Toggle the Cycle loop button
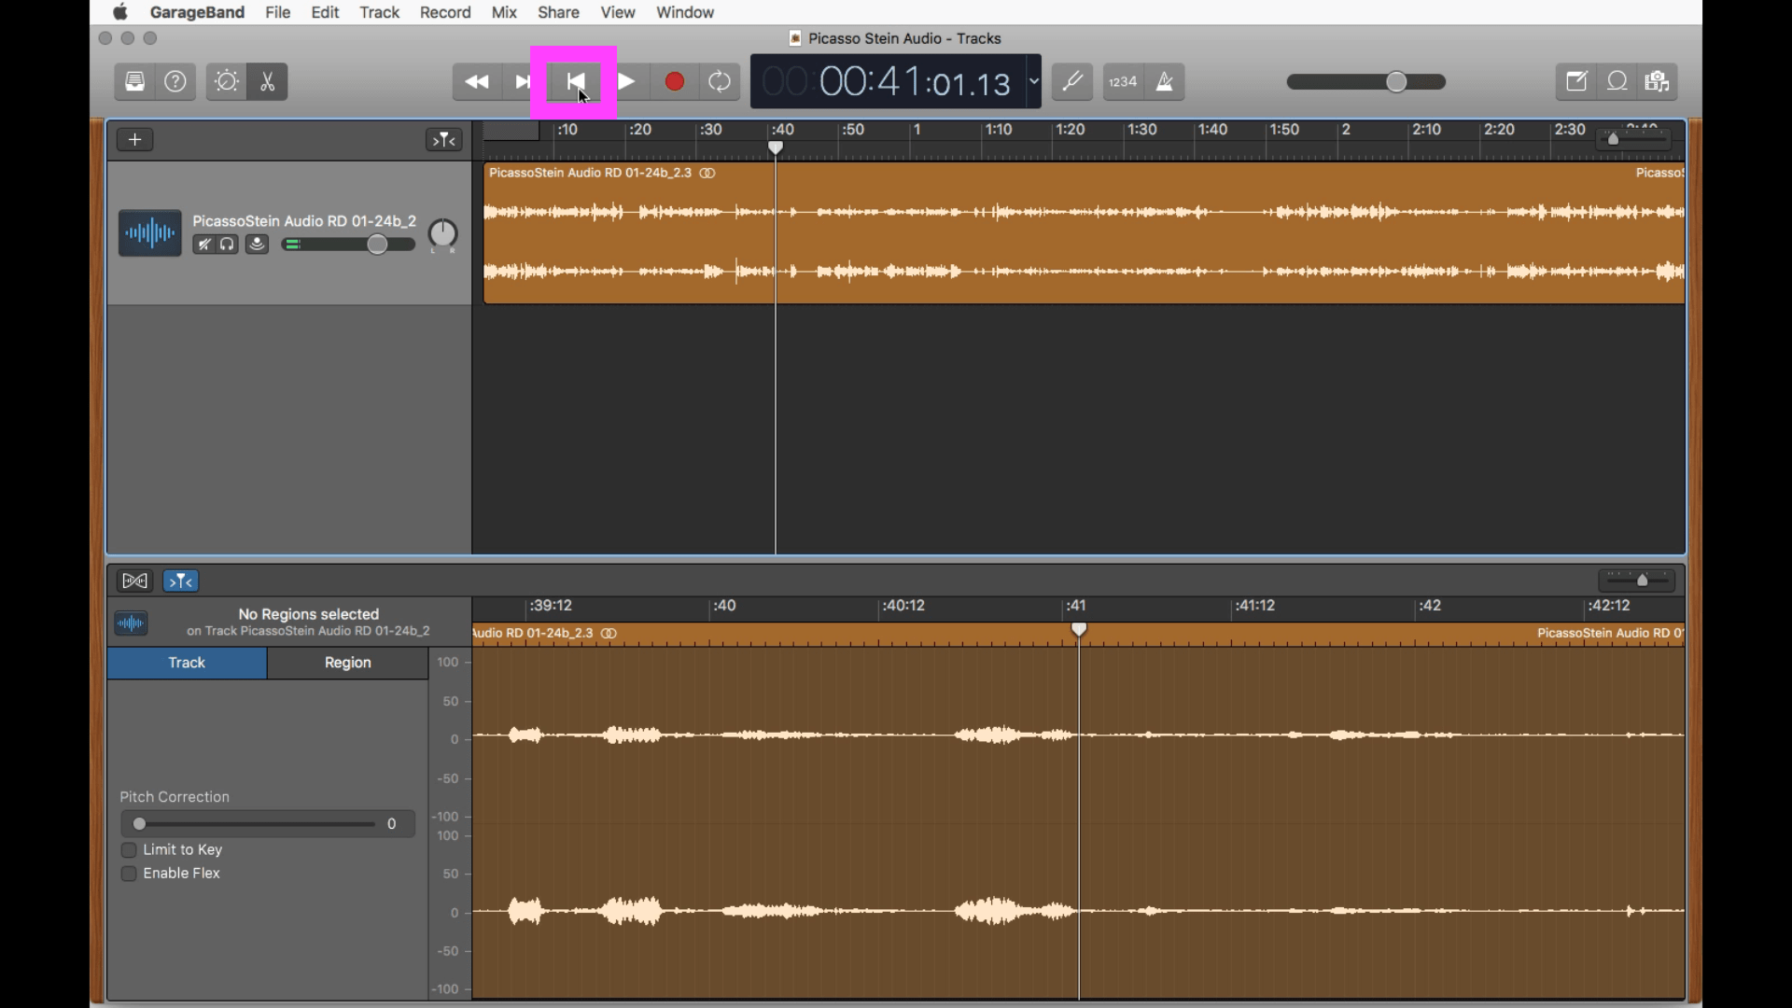The height and width of the screenshot is (1008, 1792). click(720, 82)
